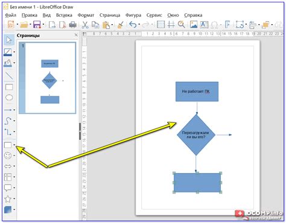Click the Cut scissors icon
Screen dimensions: 286x223
[85, 25]
